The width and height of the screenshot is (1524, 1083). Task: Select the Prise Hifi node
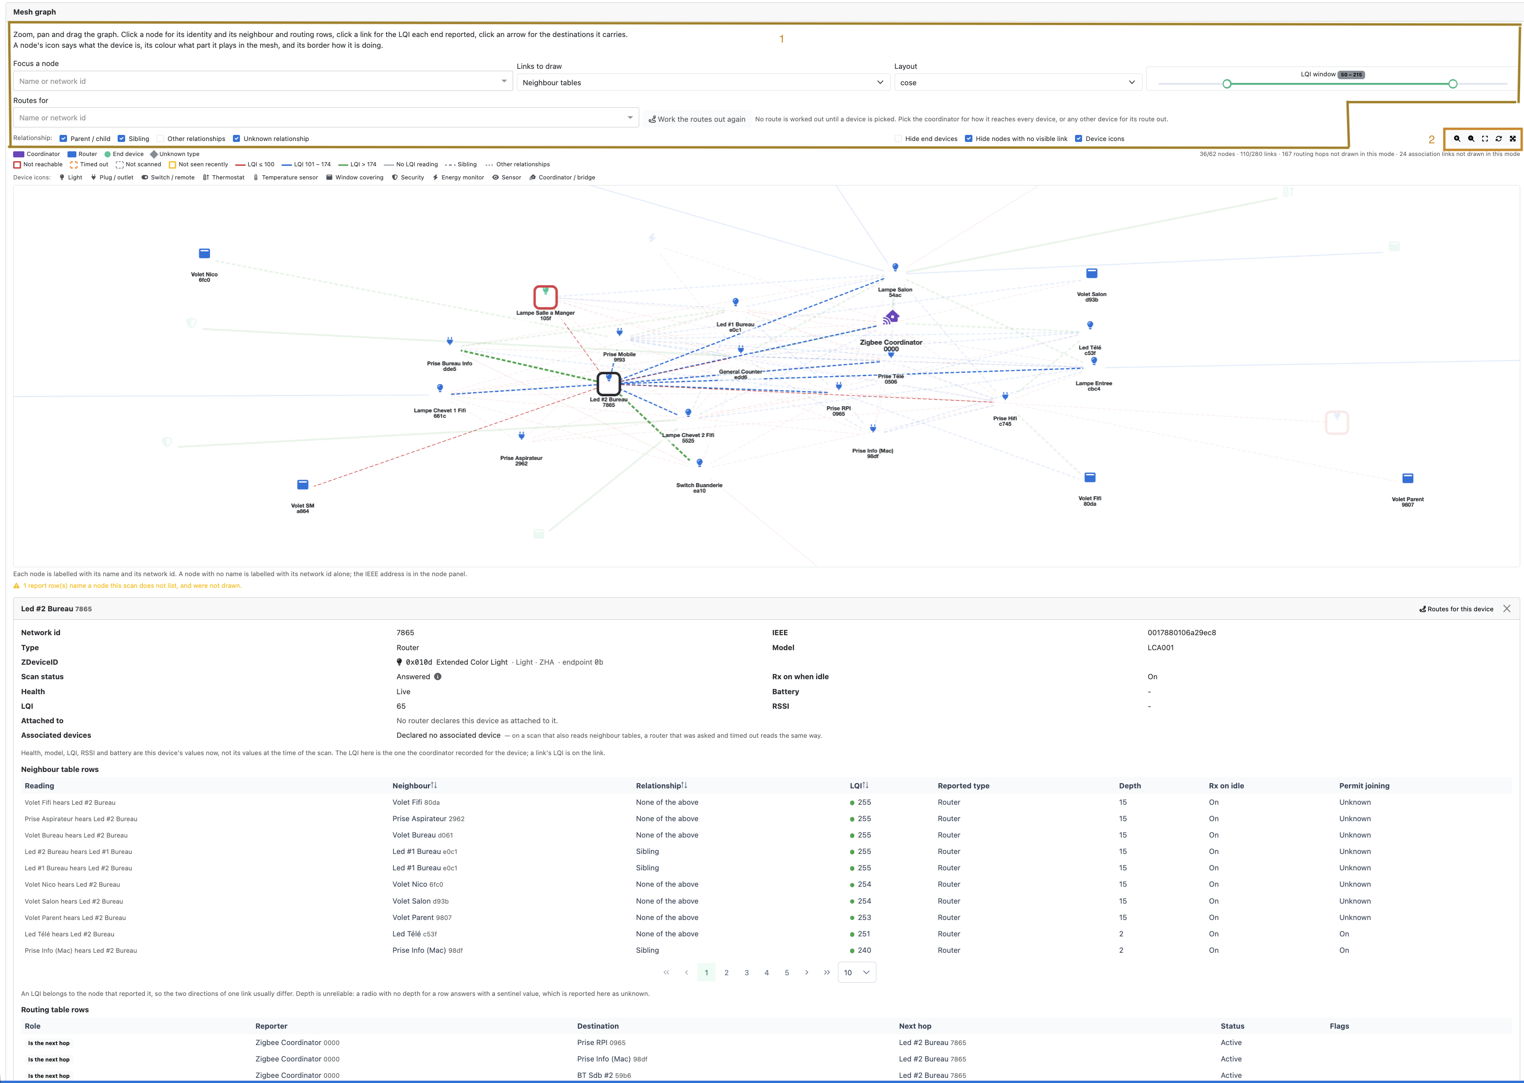point(1005,396)
